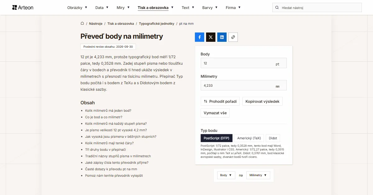The height and width of the screenshot is (195, 373).
Task: Click the search magnifier icon
Action: pos(277,7)
